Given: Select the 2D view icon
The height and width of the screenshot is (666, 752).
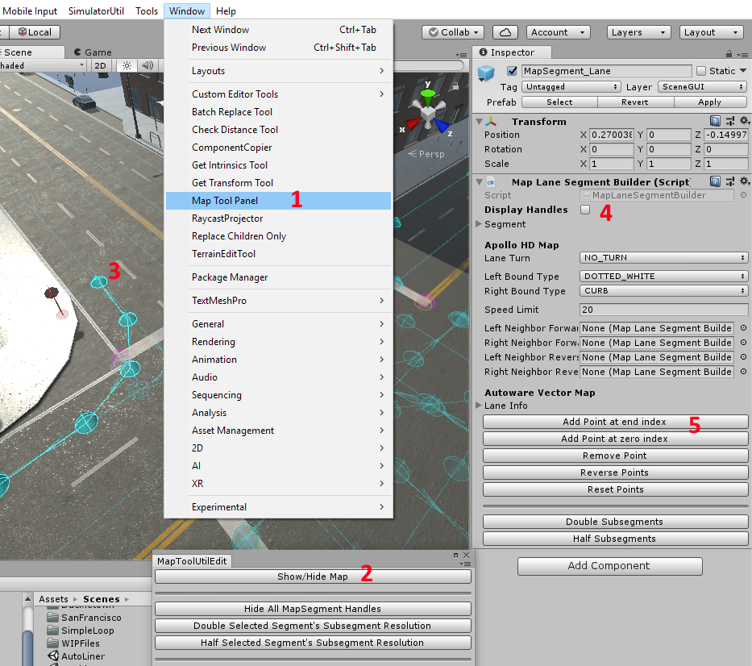Looking at the screenshot, I should 98,65.
